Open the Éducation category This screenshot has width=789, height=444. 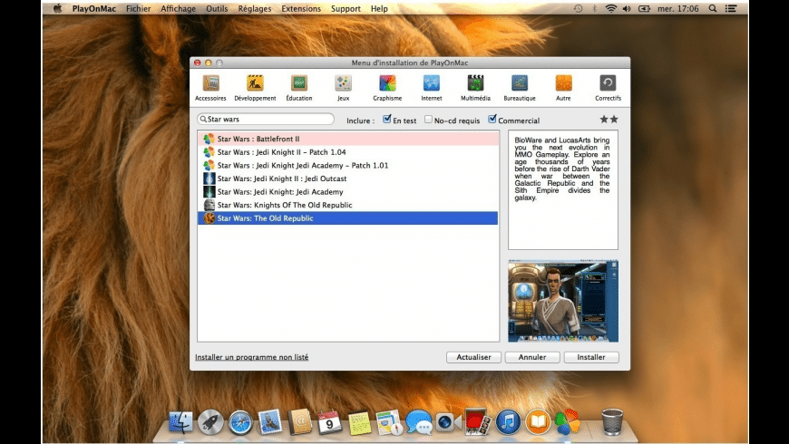tap(299, 88)
